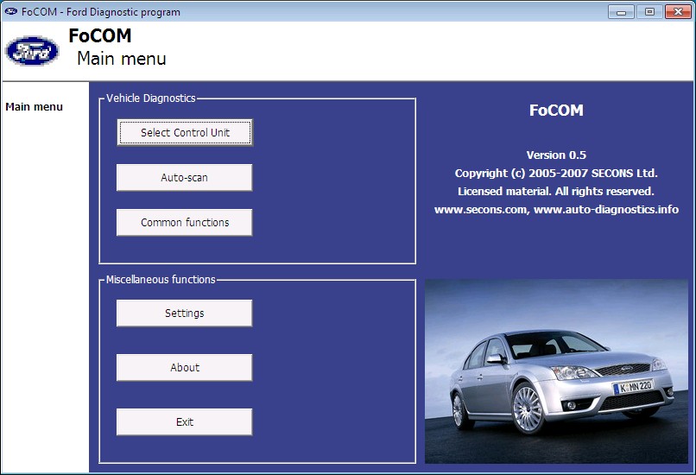
Task: Click 'Licensed material. All rights reserved.' text
Action: 556,192
